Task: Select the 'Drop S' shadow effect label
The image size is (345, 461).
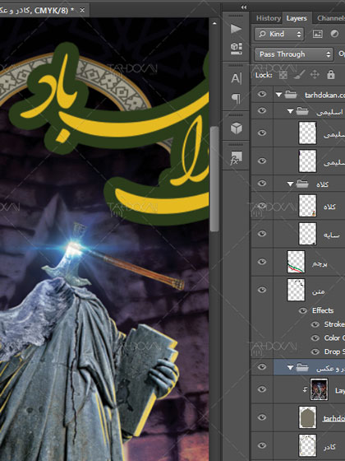Action: click(x=334, y=352)
